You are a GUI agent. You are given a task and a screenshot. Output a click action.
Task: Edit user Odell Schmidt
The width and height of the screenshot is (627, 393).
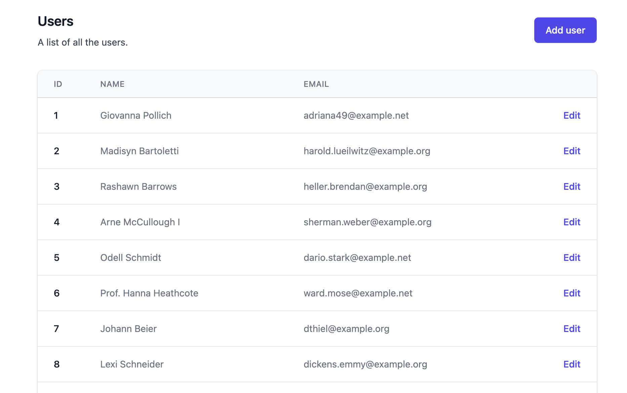click(572, 258)
